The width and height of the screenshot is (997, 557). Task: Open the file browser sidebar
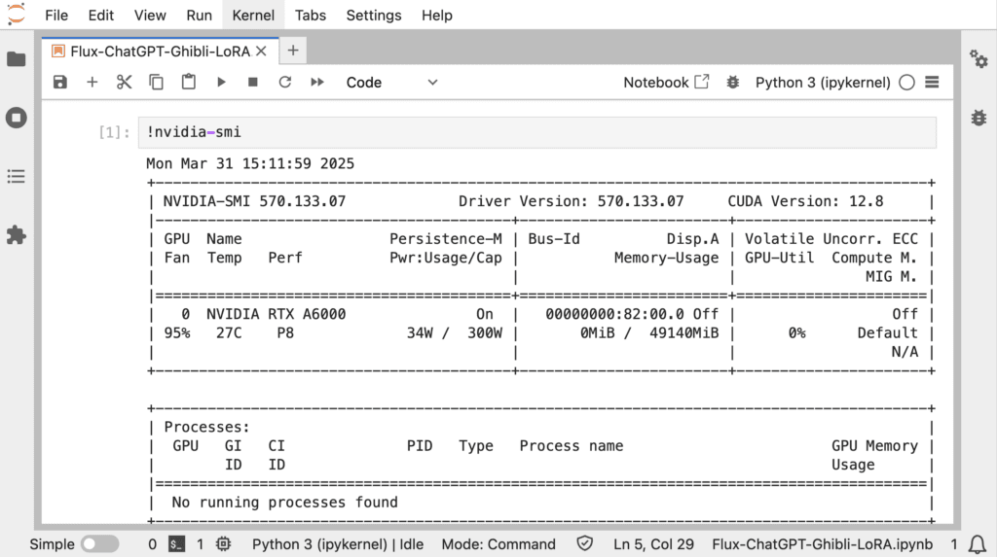tap(17, 59)
